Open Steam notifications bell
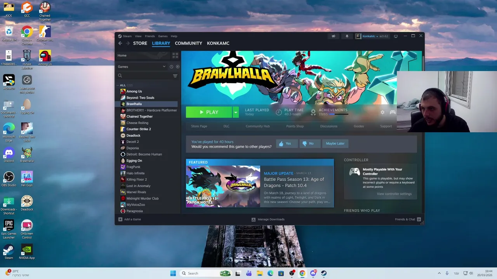Image resolution: width=497 pixels, height=279 pixels. click(347, 36)
